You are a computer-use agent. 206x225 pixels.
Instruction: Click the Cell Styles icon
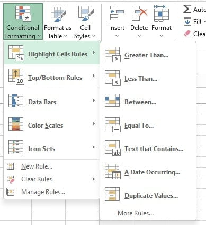[85, 13]
